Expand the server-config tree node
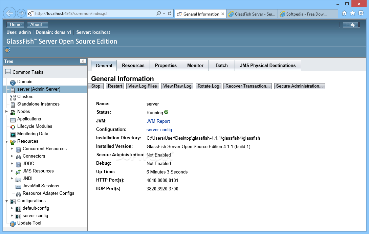The image size is (369, 234). coord(12,215)
